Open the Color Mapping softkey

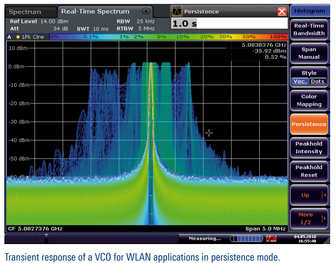pos(309,101)
